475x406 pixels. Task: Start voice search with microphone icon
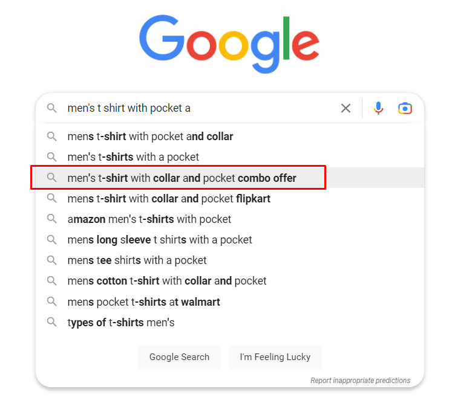378,108
